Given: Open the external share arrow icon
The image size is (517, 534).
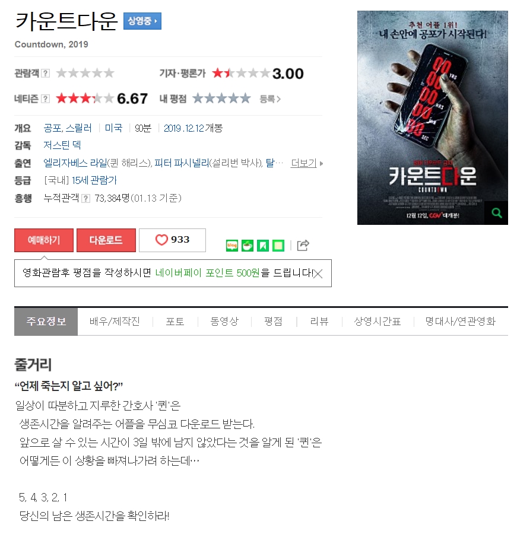Looking at the screenshot, I should (x=303, y=245).
